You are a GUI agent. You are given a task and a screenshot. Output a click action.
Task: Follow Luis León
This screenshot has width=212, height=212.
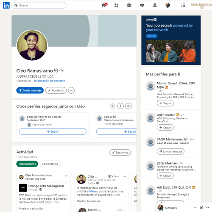(x=116, y=131)
